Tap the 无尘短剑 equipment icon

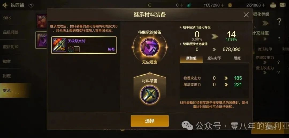150,47
